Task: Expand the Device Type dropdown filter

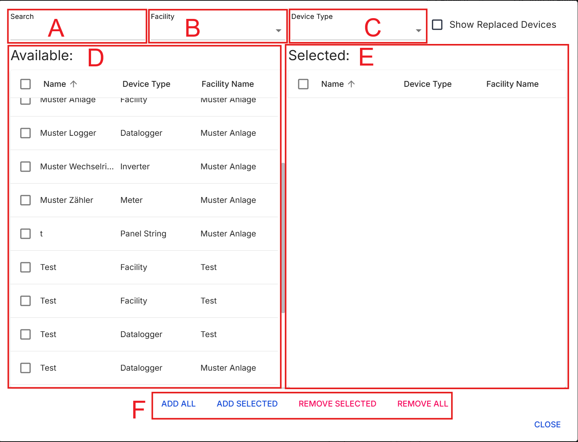Action: (x=355, y=31)
